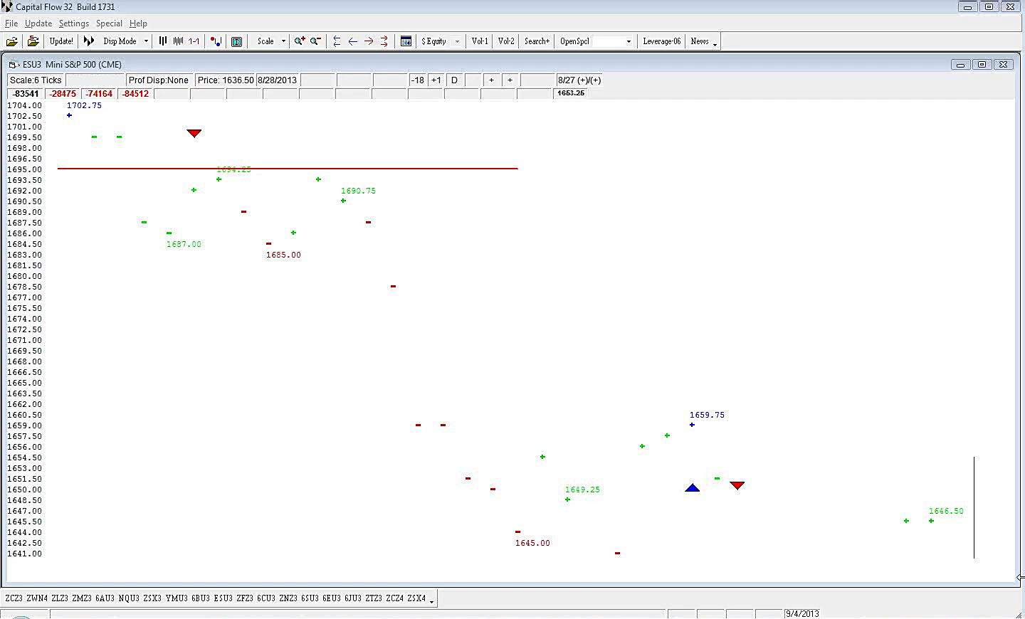Click the red right arrow icon
Image resolution: width=1025 pixels, height=619 pixels.
coord(369,41)
